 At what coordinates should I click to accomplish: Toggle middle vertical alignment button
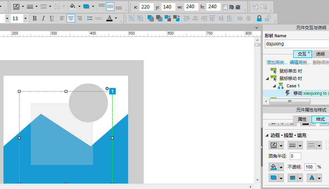110,7
